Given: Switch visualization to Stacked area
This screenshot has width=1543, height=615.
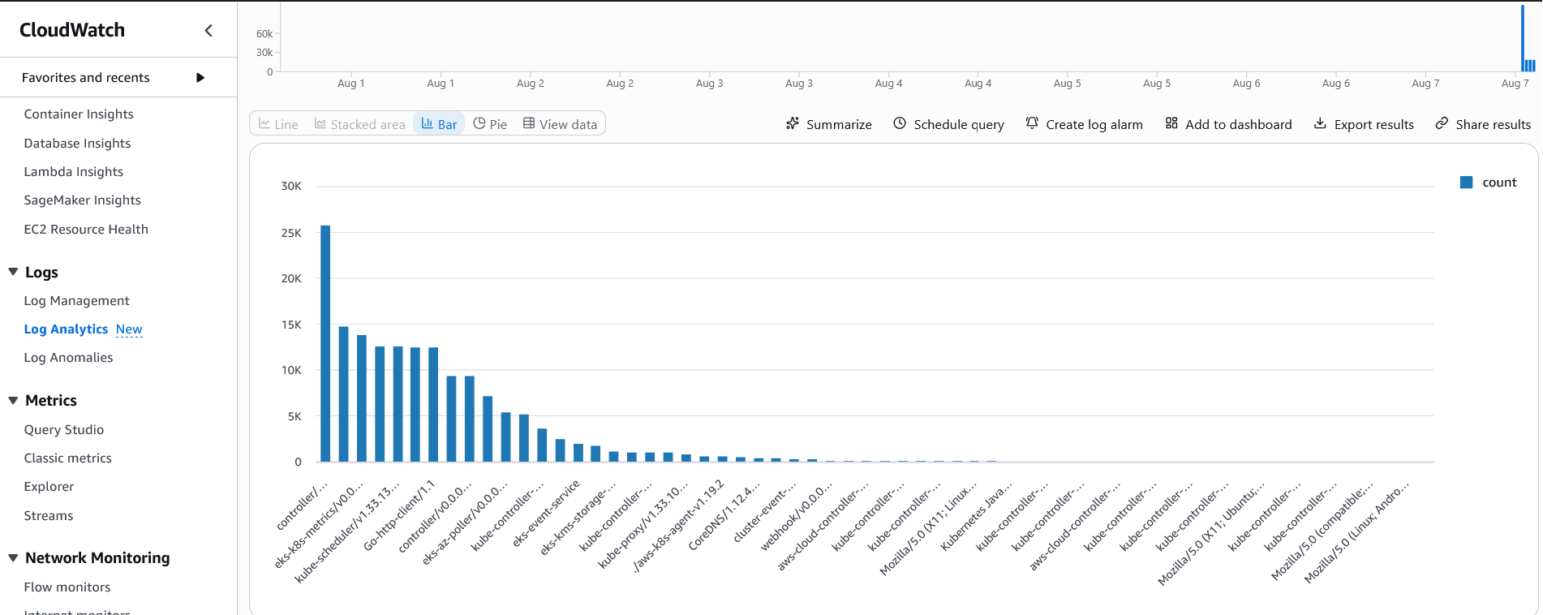Looking at the screenshot, I should (x=359, y=124).
